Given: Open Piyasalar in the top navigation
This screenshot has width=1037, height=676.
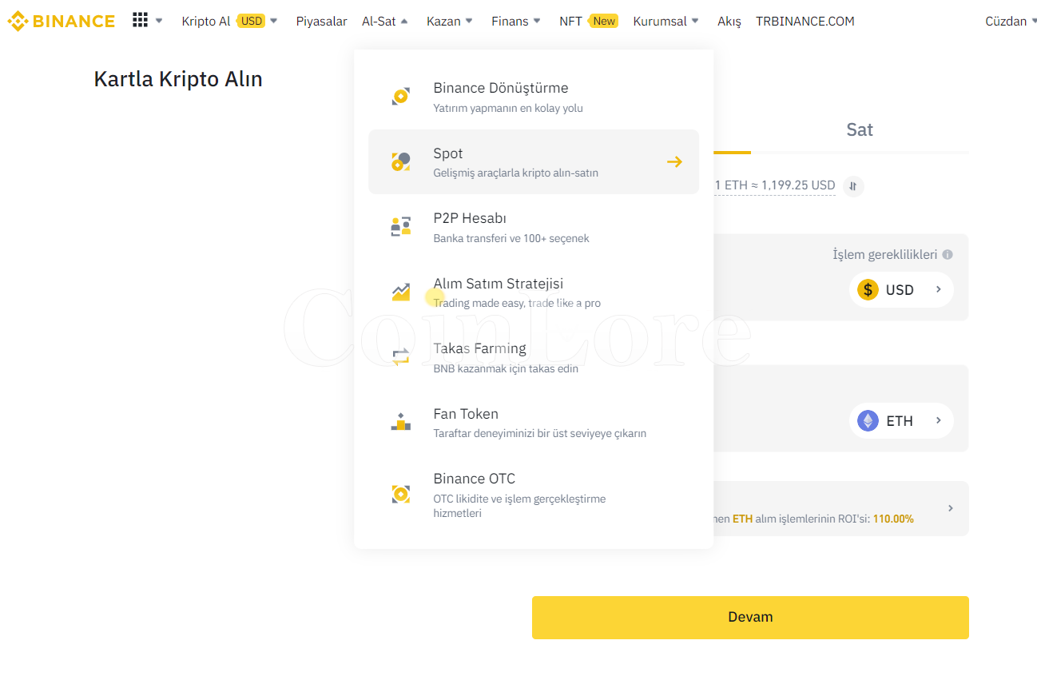Looking at the screenshot, I should pos(321,21).
